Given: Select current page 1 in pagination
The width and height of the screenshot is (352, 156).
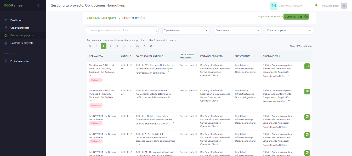Looking at the screenshot, I should coord(104,46).
